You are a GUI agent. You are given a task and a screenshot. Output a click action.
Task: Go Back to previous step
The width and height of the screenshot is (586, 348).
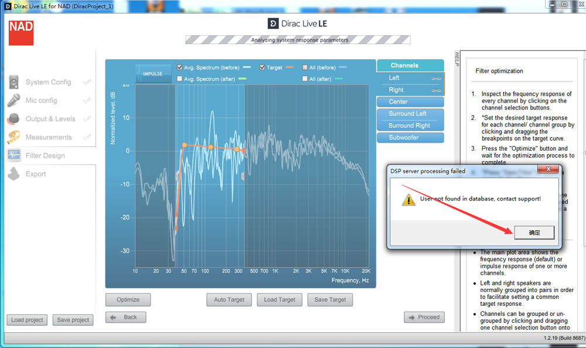pos(125,318)
